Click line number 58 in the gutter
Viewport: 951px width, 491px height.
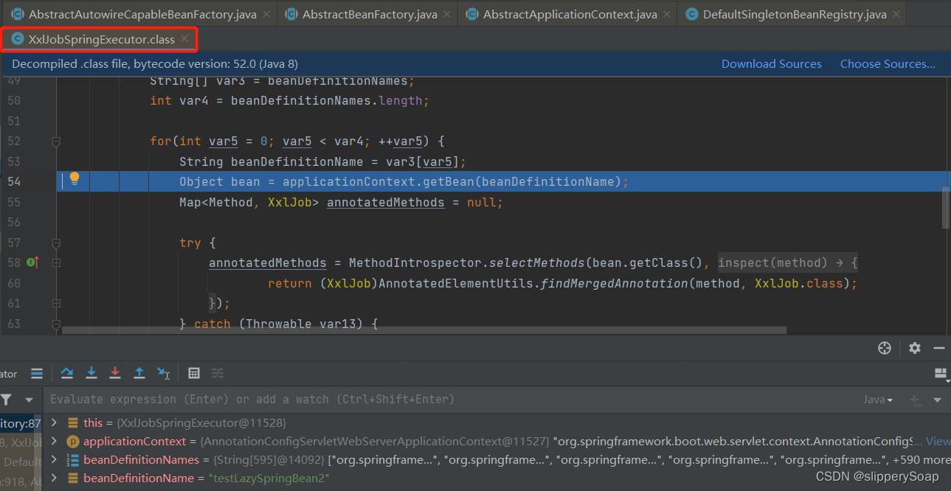point(14,262)
